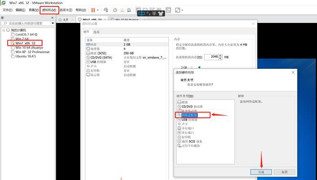Select the 声卡 device in settings list

127,66
